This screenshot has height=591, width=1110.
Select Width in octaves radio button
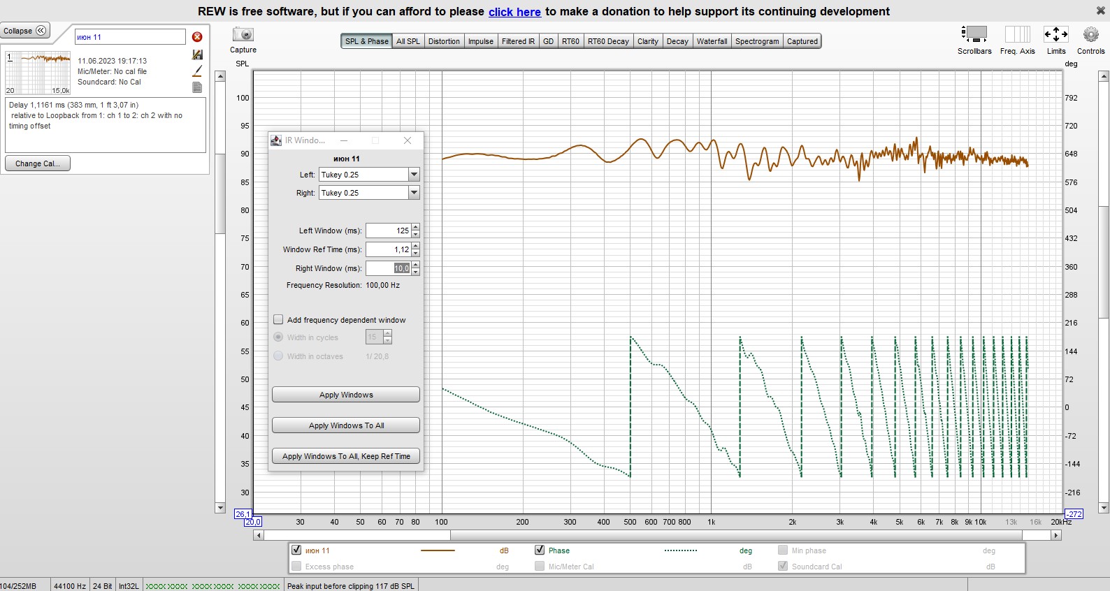(278, 356)
